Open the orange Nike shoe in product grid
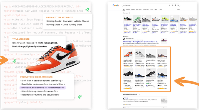The height and width of the screenshot is (110, 199). coord(128,54)
